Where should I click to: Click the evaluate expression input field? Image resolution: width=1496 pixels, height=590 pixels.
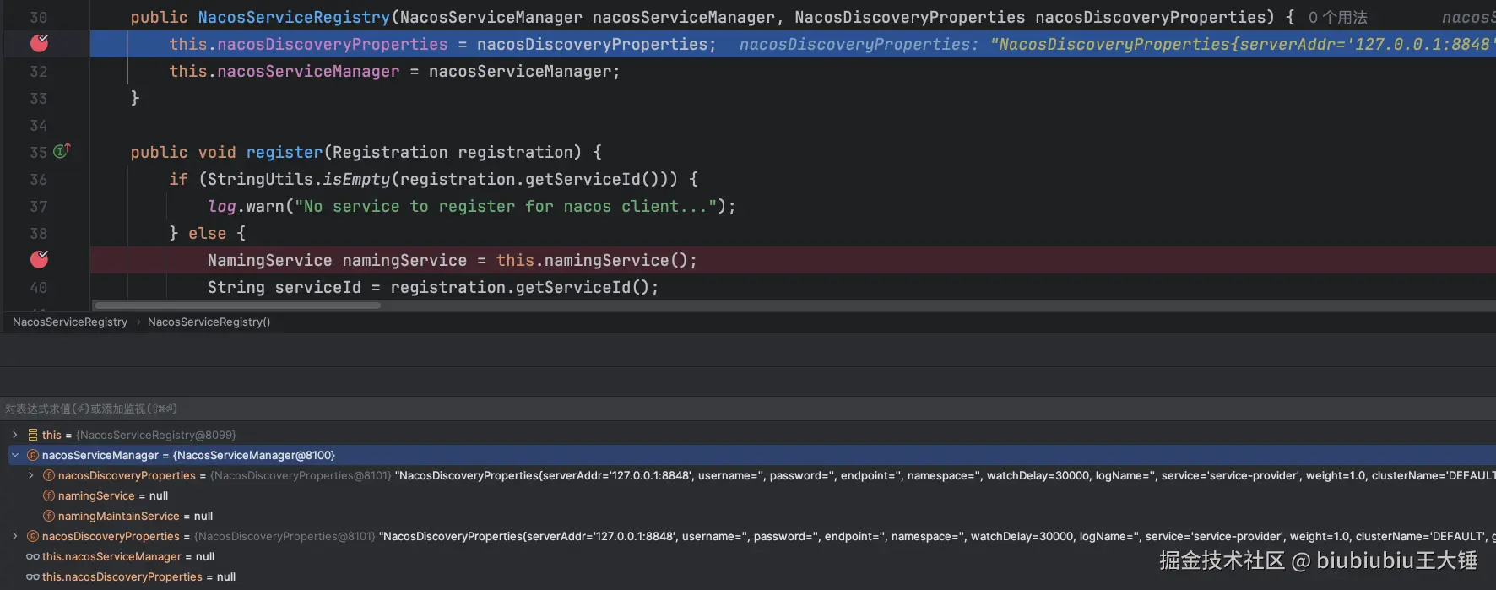[x=748, y=409]
